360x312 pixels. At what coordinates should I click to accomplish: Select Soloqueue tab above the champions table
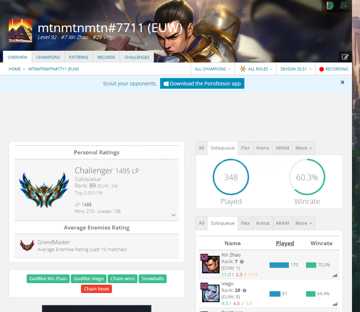[222, 223]
